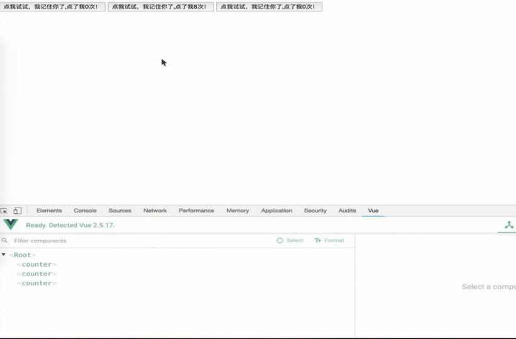Screen dimensions: 516x339
Task: Click the search magnifier icon
Action: [4, 240]
